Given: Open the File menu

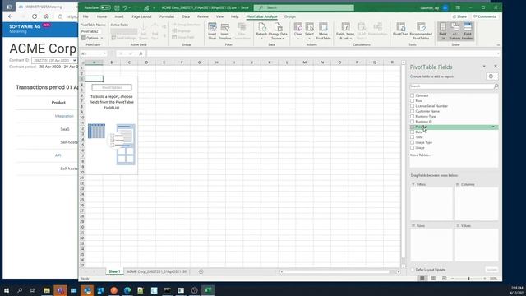Looking at the screenshot, I should [85, 16].
